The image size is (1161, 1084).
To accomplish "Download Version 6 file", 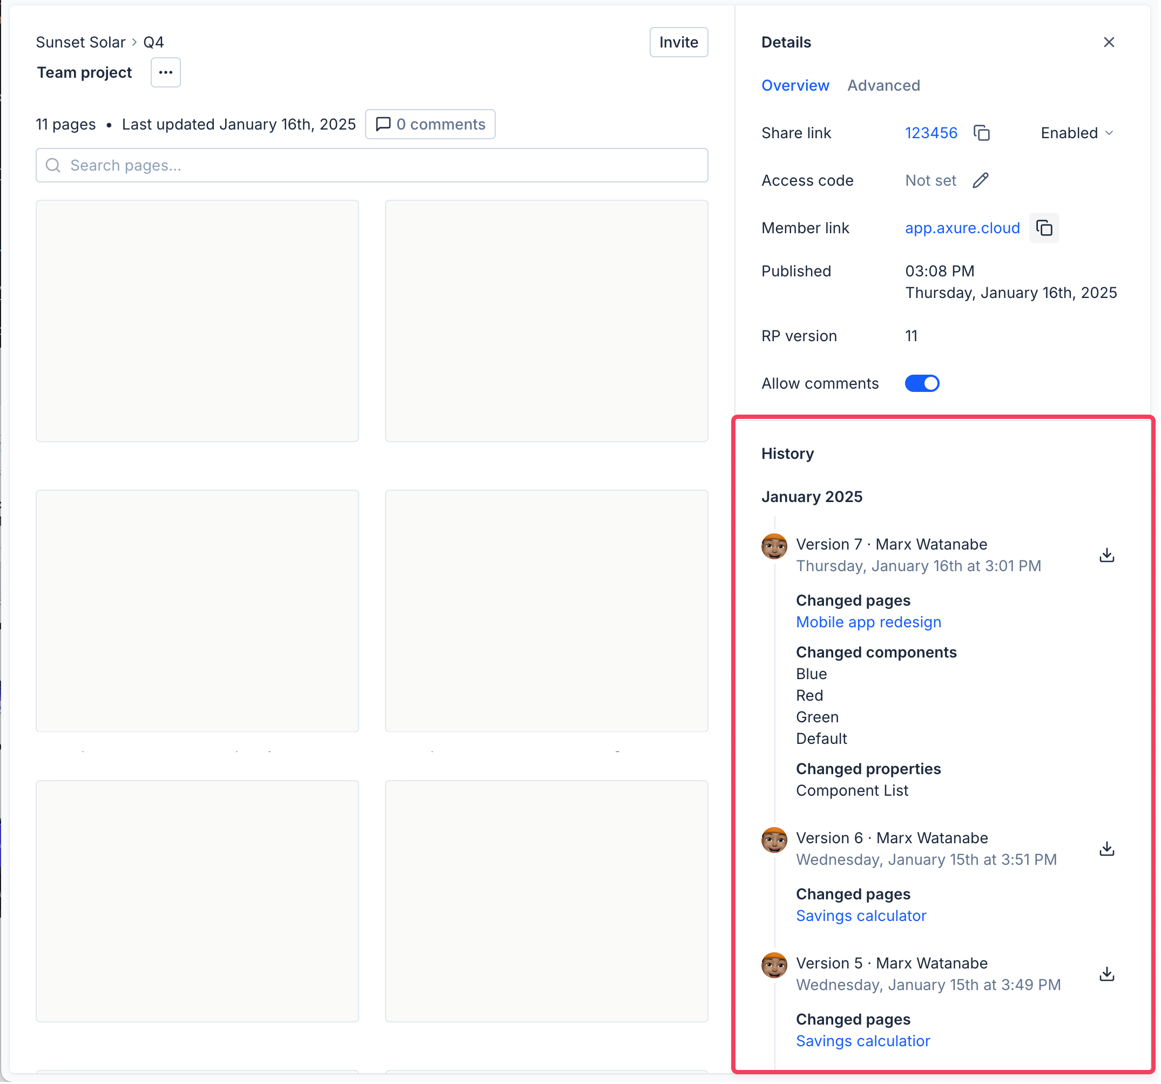I will tap(1106, 848).
